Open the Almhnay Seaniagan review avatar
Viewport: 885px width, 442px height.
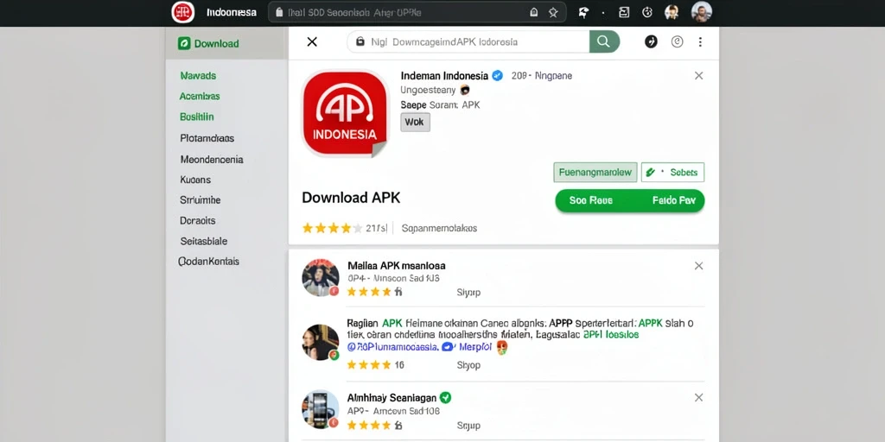[x=321, y=409]
